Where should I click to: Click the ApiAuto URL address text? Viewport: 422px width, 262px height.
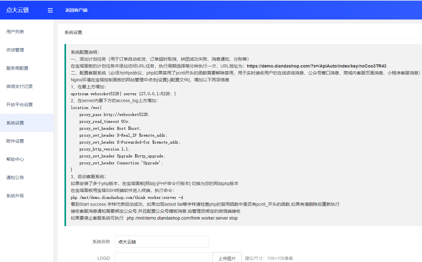point(317,66)
